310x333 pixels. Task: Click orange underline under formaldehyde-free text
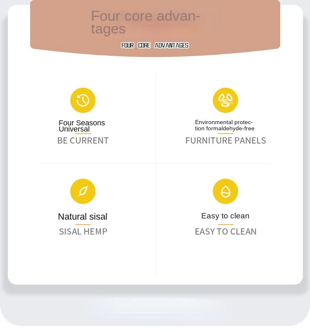pyautogui.click(x=226, y=134)
